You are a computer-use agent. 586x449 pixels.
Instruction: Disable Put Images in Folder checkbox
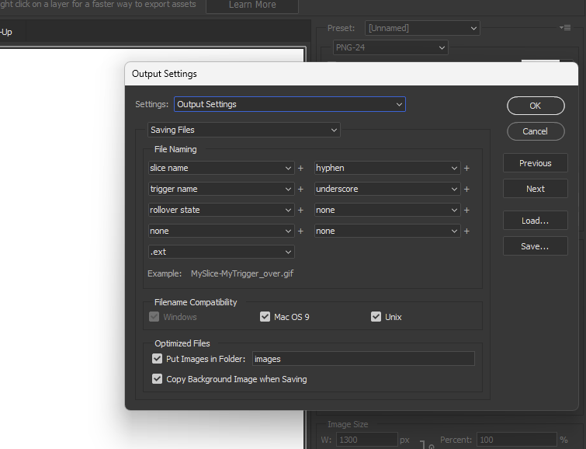point(158,359)
